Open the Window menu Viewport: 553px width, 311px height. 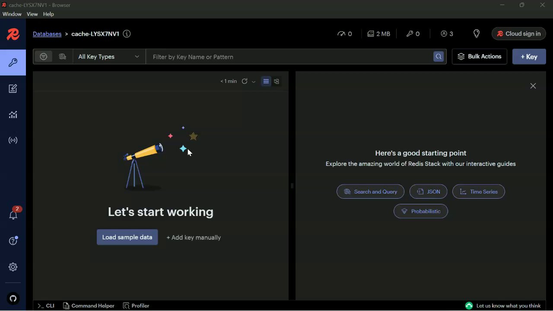point(12,14)
